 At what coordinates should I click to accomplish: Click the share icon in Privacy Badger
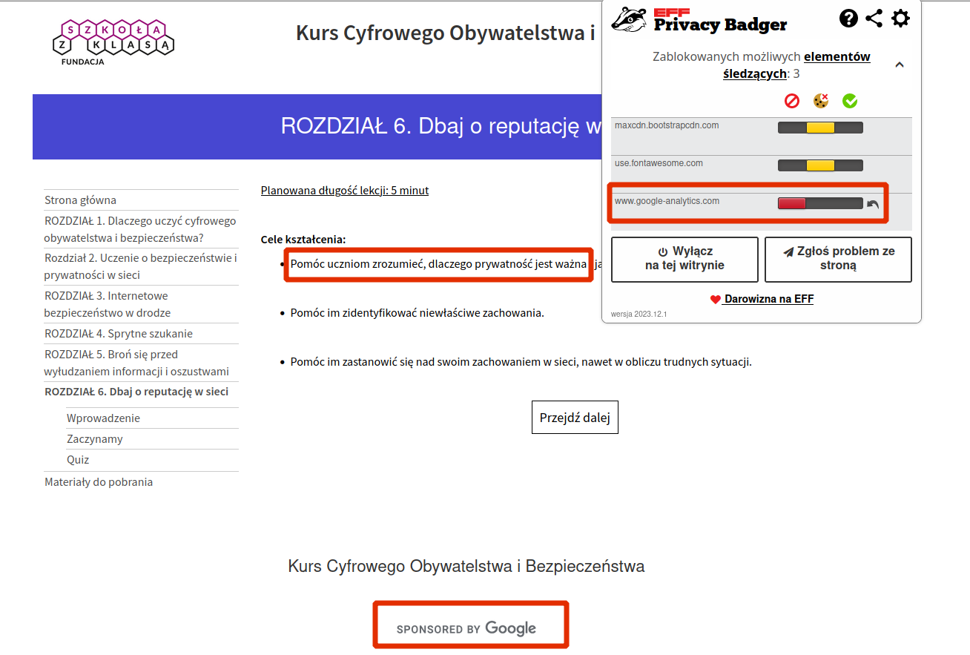[874, 19]
